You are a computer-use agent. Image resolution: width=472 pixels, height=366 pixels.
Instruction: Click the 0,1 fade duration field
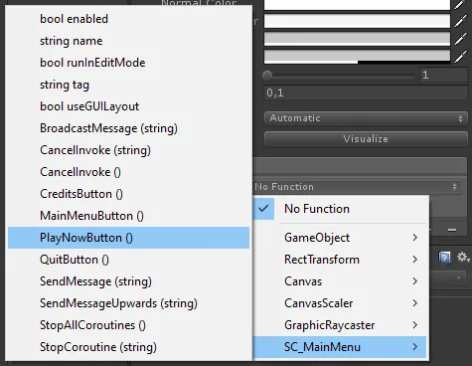pyautogui.click(x=366, y=92)
